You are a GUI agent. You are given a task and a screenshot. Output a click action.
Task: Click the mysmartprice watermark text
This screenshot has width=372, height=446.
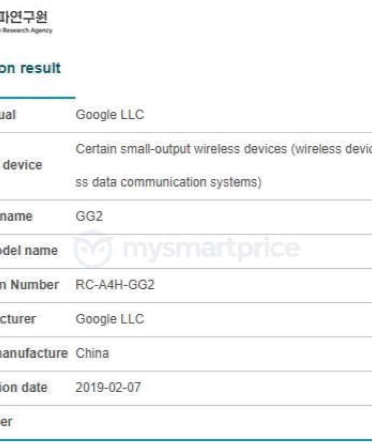[211, 248]
